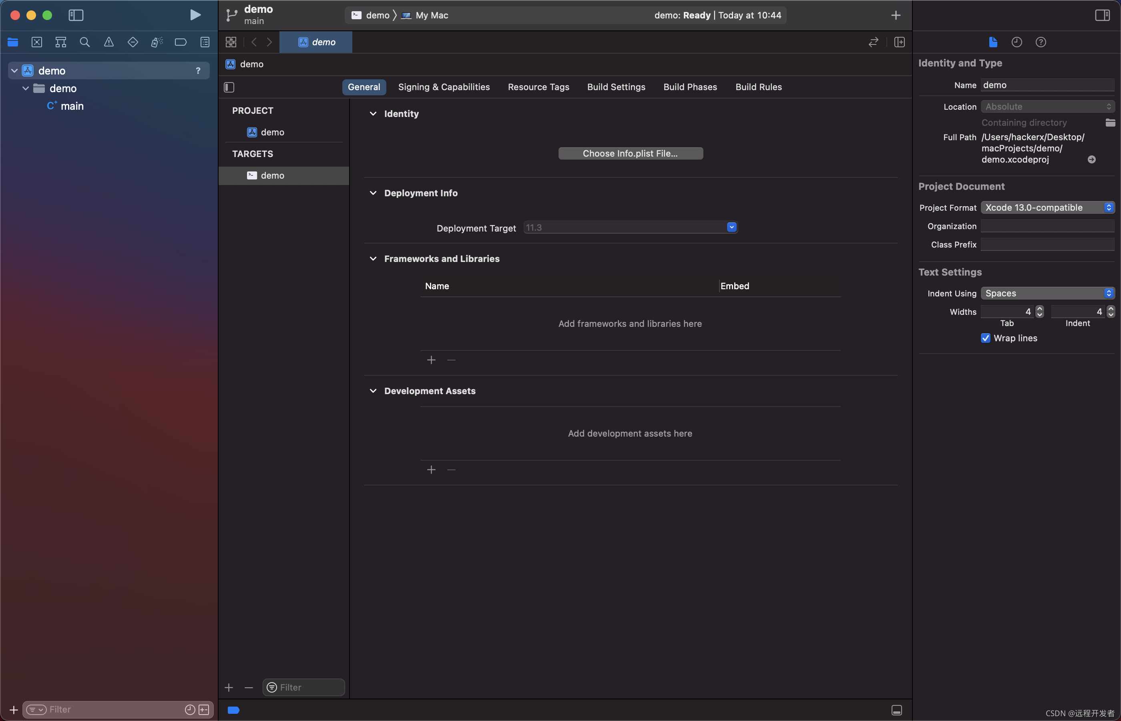
Task: Open the Issue navigator warning icon
Action: 108,42
